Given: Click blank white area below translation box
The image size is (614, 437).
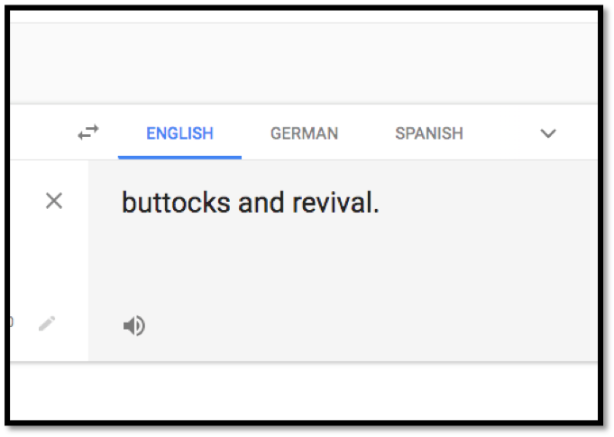Looking at the screenshot, I should pos(304,391).
